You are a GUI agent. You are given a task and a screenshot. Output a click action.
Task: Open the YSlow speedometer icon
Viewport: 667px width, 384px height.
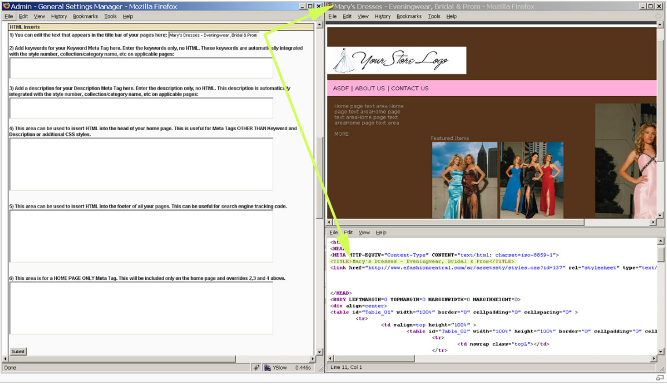[267, 368]
